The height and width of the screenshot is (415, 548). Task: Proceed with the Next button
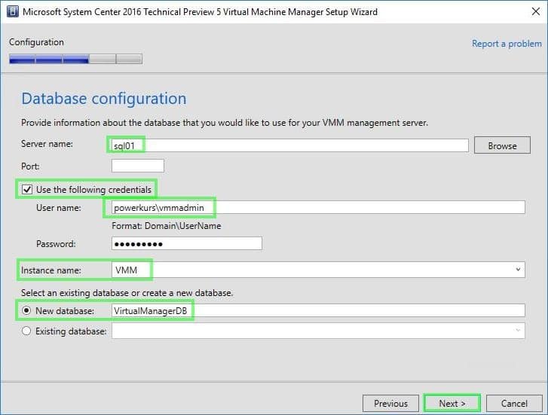point(452,404)
